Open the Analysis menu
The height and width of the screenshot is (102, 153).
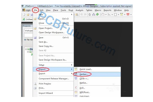[x=79, y=10]
